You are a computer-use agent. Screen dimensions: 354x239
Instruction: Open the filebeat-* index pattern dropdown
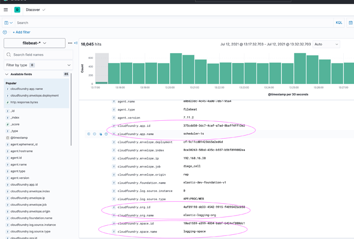tap(34, 43)
